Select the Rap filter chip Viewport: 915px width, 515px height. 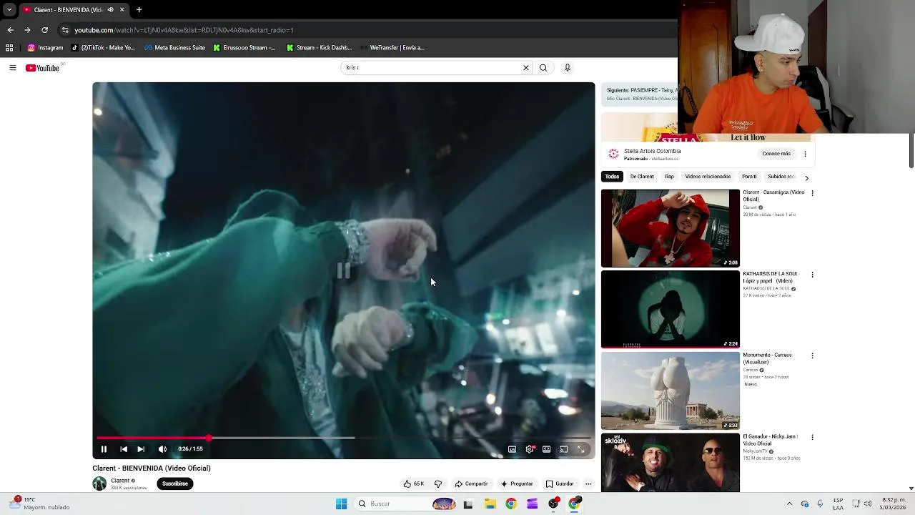click(669, 177)
